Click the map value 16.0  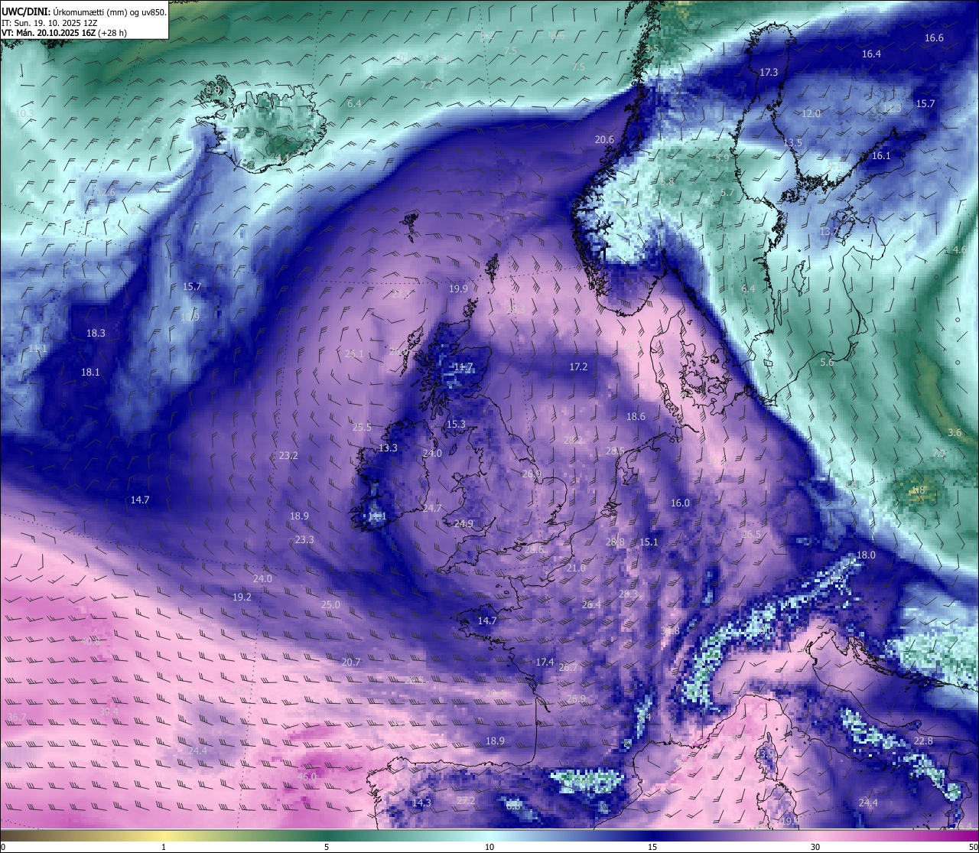coord(680,503)
